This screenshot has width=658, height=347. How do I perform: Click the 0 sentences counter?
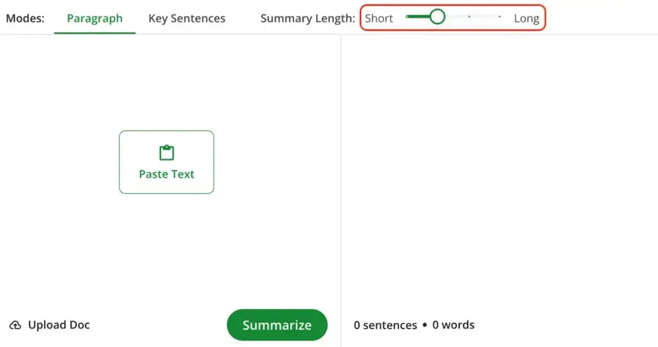(x=385, y=325)
